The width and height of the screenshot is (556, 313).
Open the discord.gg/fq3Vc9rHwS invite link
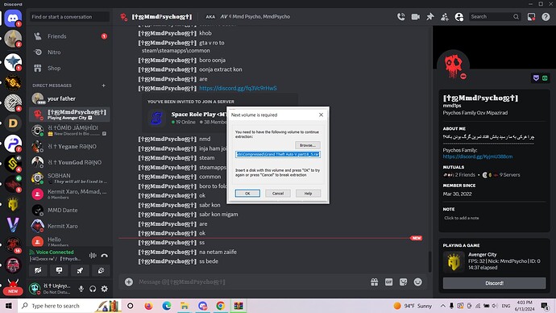(238, 89)
